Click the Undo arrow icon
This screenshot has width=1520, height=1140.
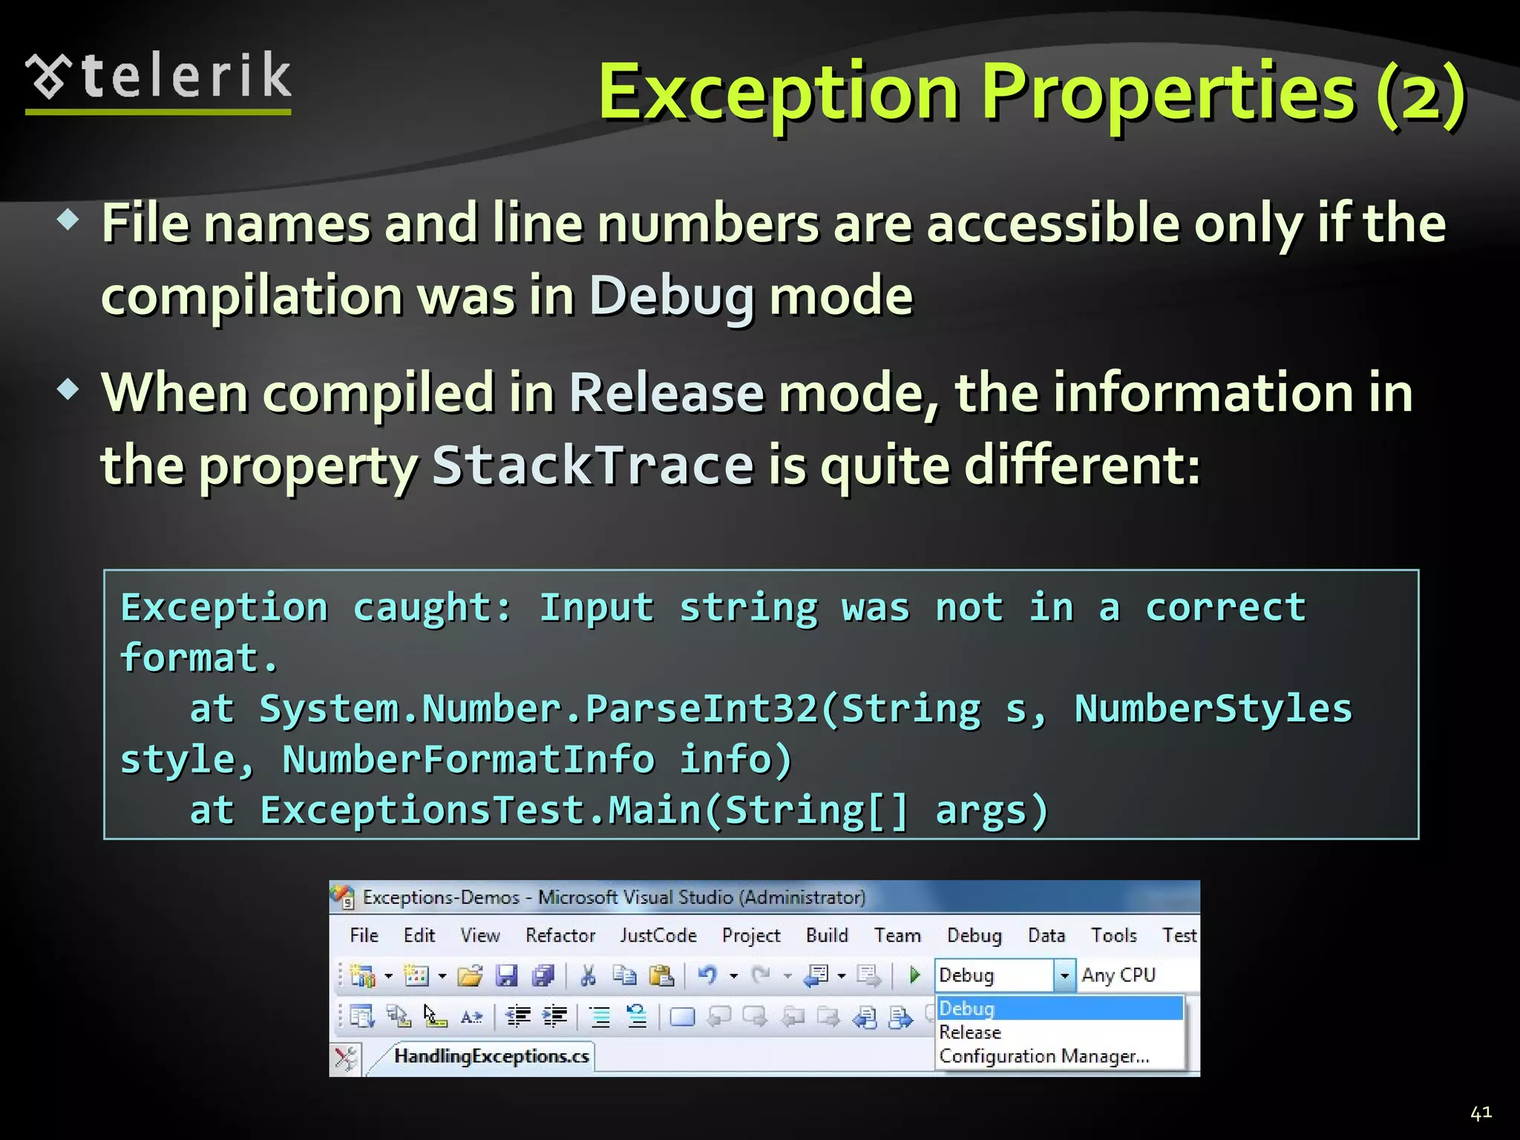tap(707, 975)
